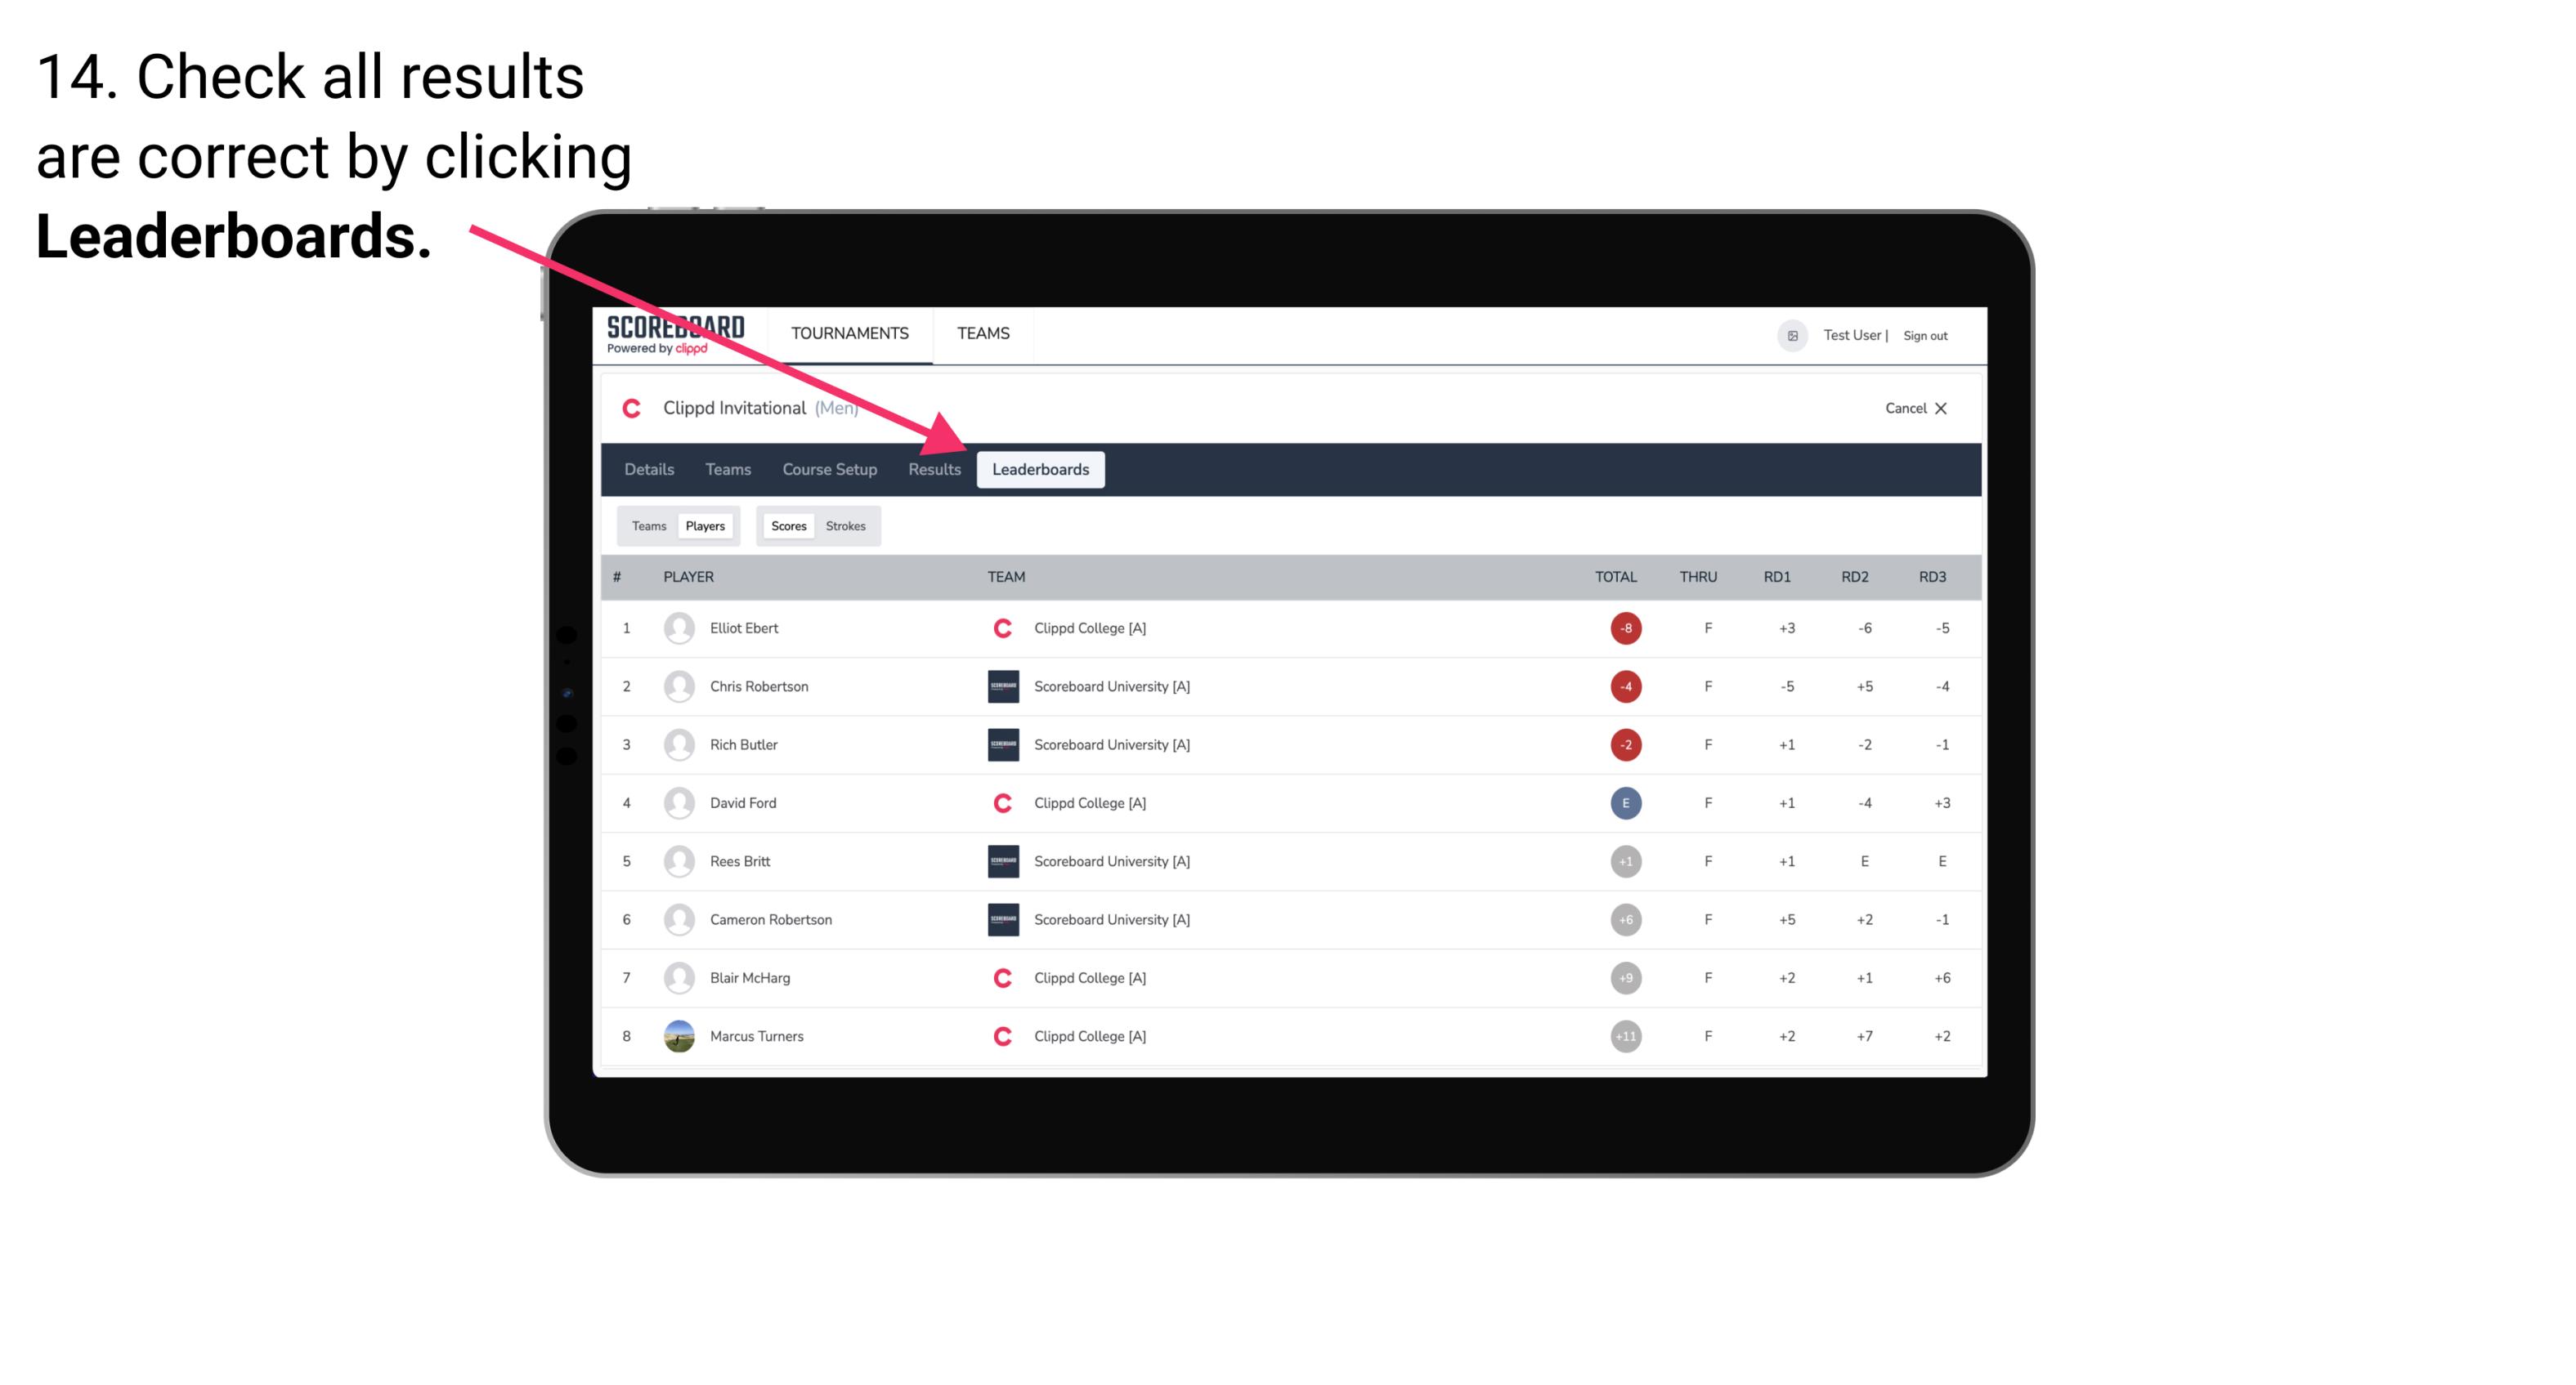Screen dimensions: 2576x1385
Task: Select the Leaderboards tab
Action: [1041, 469]
